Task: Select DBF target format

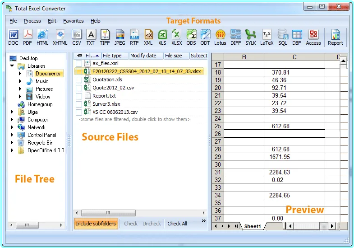Action: pyautogui.click(x=297, y=37)
